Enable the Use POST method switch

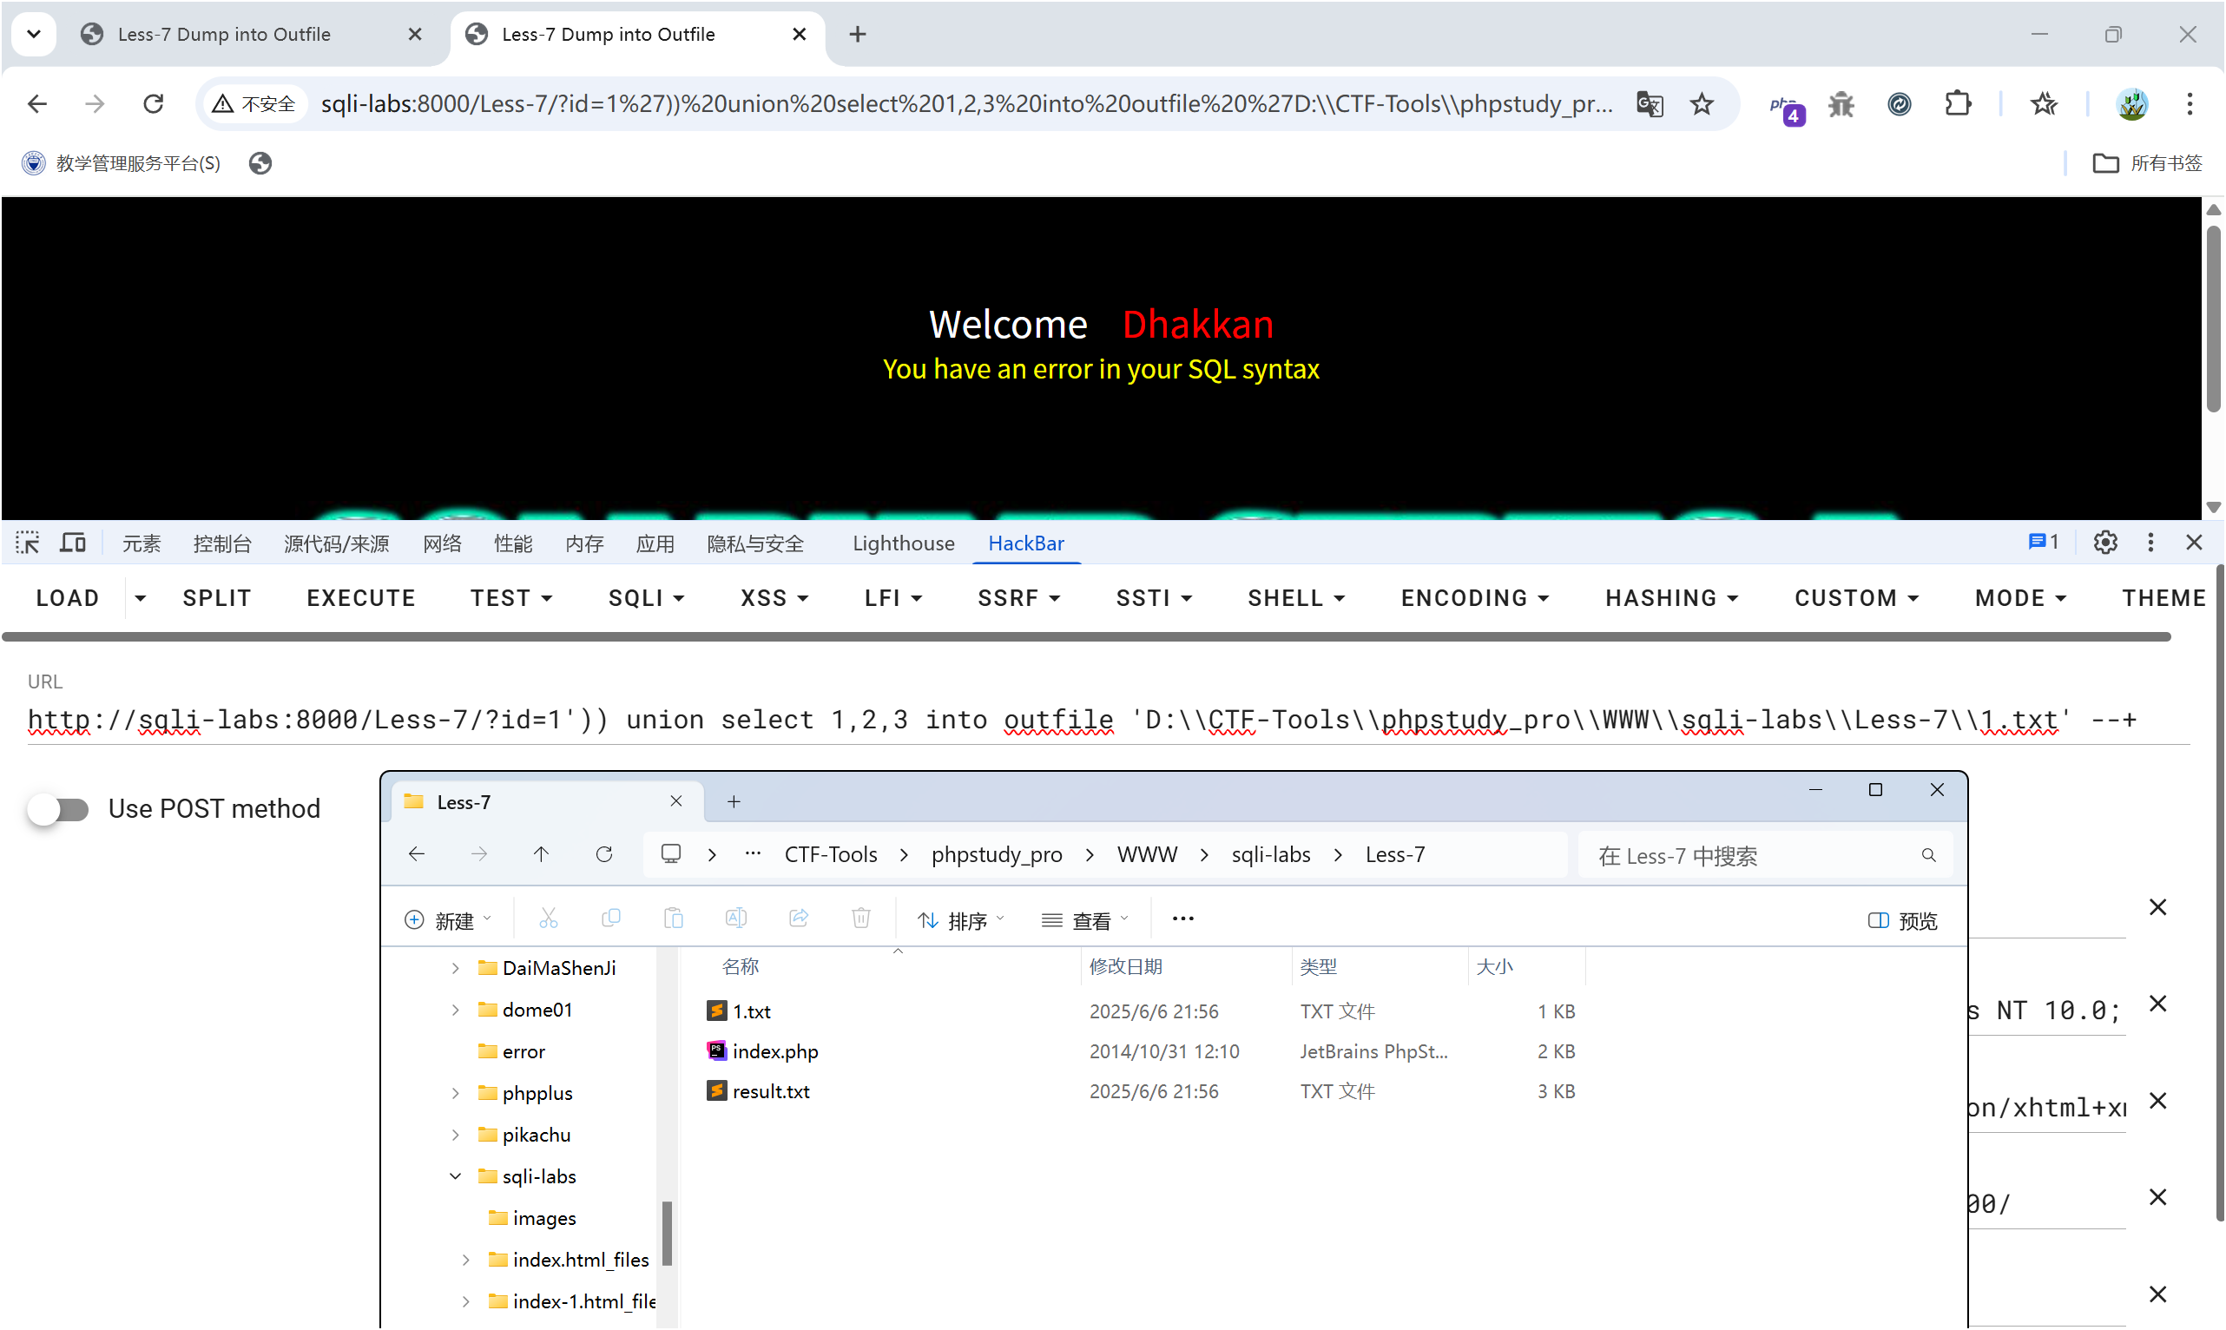coord(58,809)
